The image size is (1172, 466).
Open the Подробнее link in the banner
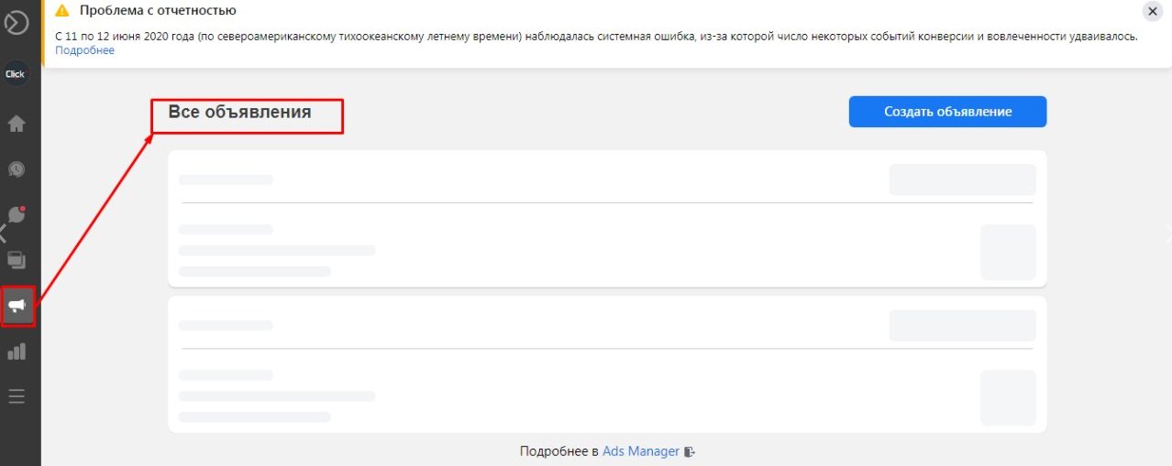84,50
